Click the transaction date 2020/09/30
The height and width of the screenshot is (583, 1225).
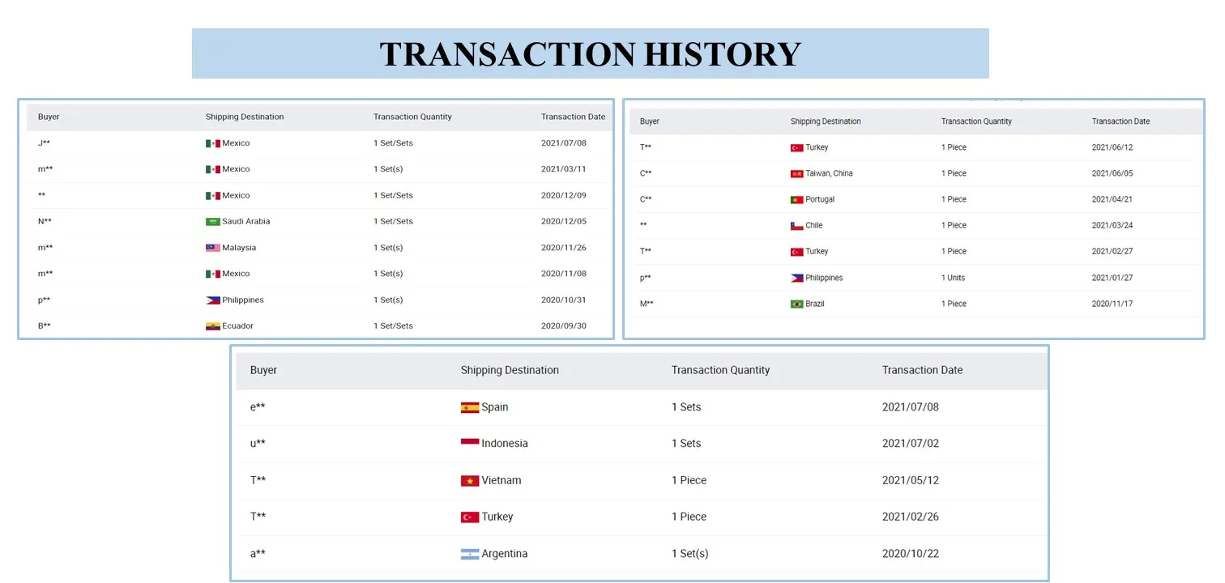tap(564, 326)
